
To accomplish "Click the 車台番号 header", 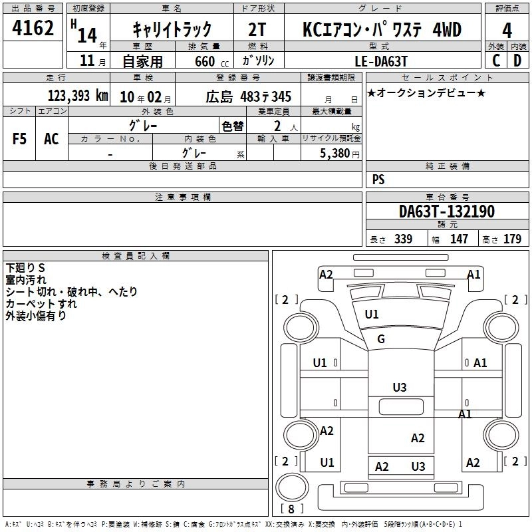I will point(447,197).
